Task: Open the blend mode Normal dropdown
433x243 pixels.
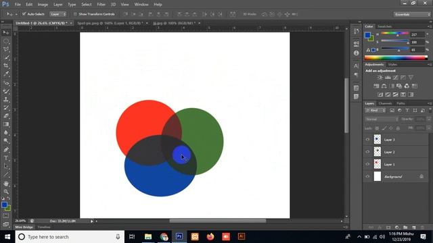Action: 382,119
